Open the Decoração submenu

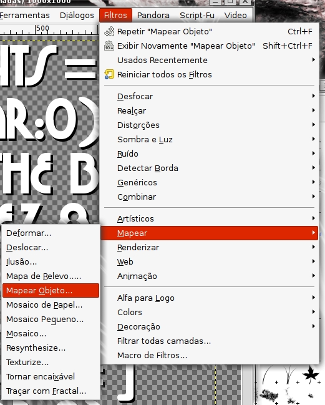(x=209, y=326)
